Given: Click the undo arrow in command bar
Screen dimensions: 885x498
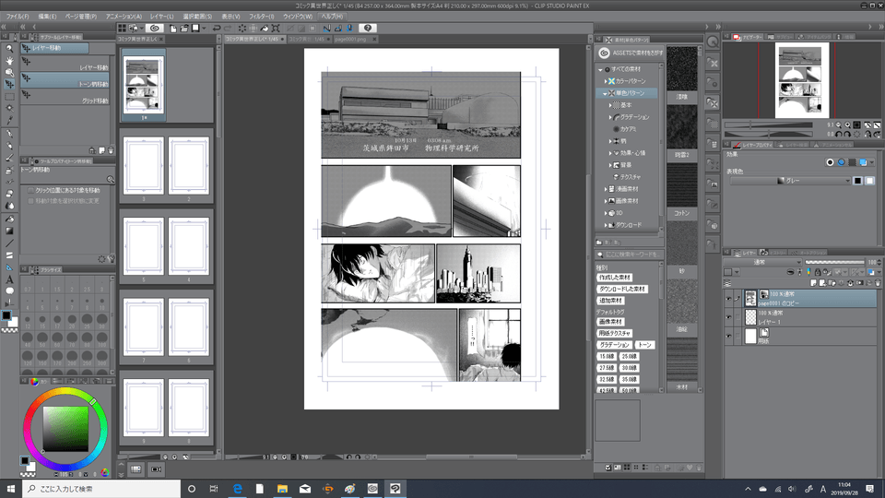Looking at the screenshot, I should 216,28.
